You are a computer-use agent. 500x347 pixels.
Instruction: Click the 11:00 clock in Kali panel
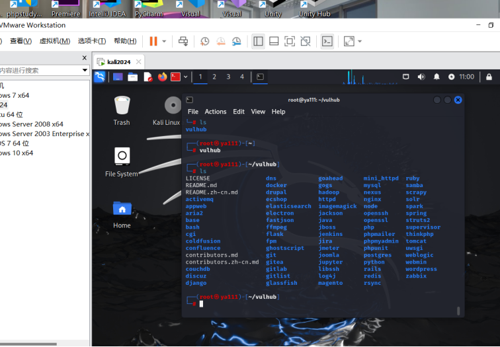coord(466,77)
